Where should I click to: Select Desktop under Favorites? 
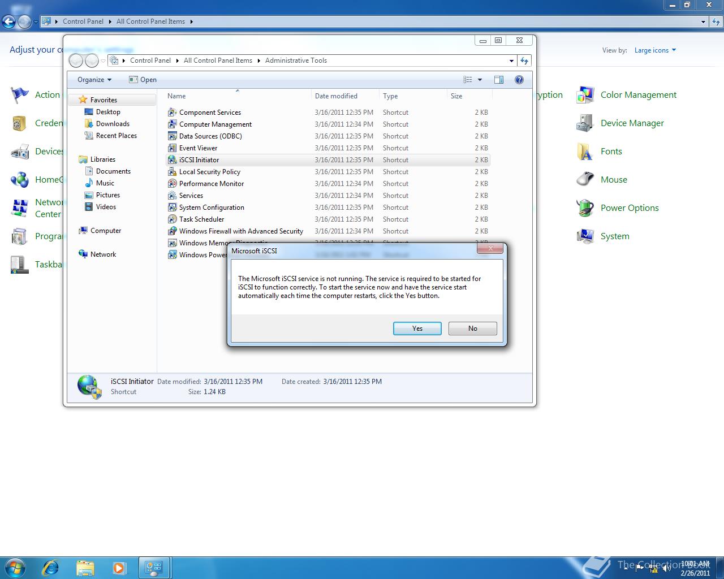click(108, 112)
